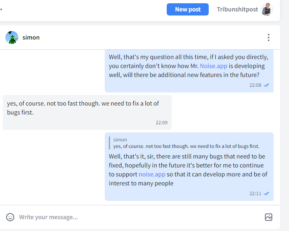Click the Write your message input field

140,217
